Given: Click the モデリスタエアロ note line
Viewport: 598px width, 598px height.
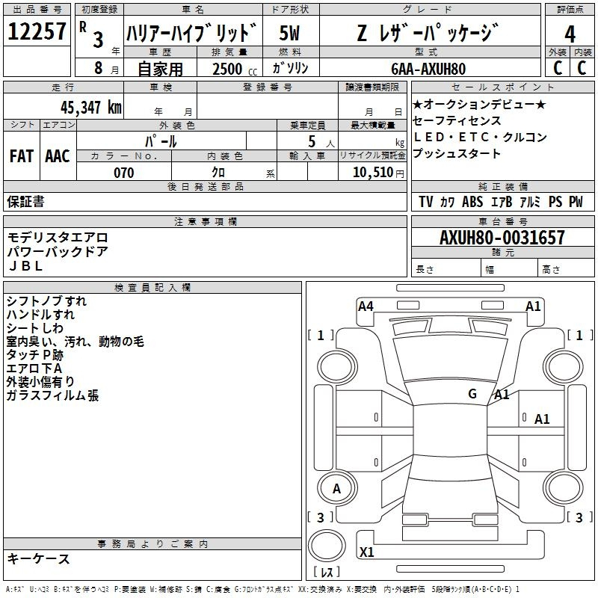Looking at the screenshot, I should pyautogui.click(x=58, y=237).
